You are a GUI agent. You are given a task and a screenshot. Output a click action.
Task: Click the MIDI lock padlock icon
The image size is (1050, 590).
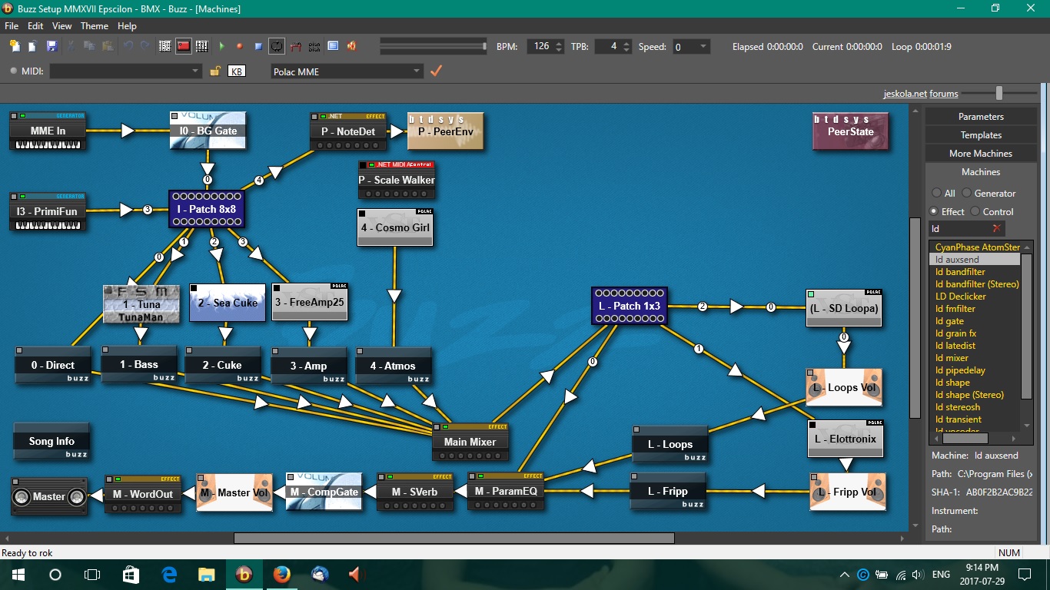216,71
